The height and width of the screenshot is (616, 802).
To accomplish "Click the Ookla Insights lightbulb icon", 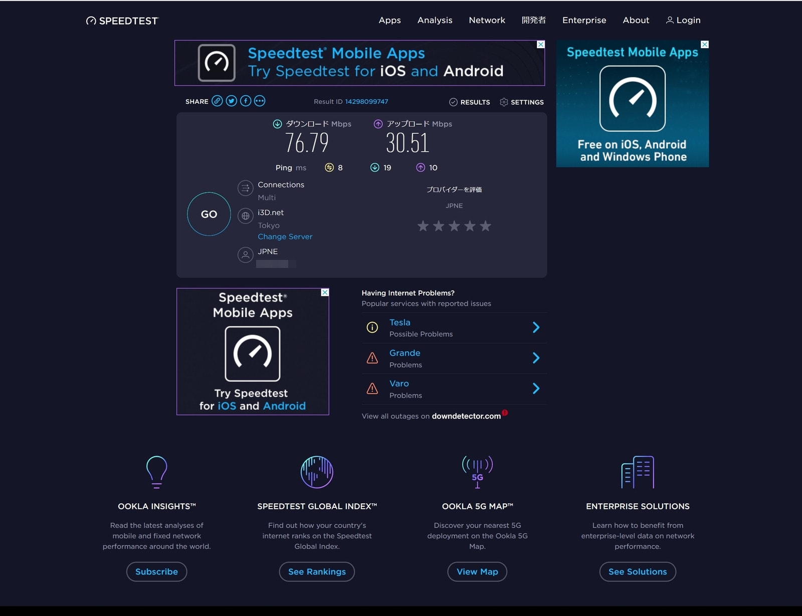I will pyautogui.click(x=156, y=472).
